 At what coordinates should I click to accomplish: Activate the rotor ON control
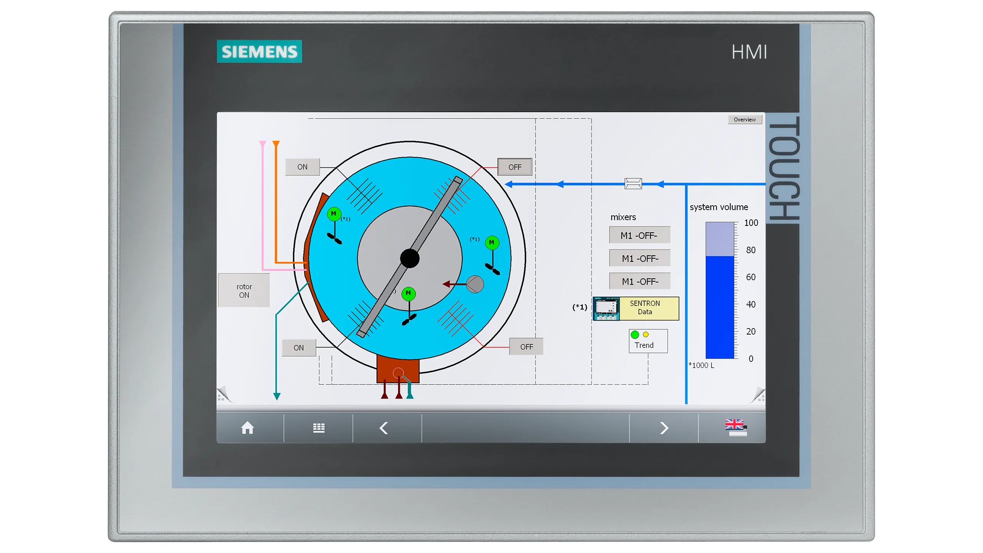[x=244, y=290]
